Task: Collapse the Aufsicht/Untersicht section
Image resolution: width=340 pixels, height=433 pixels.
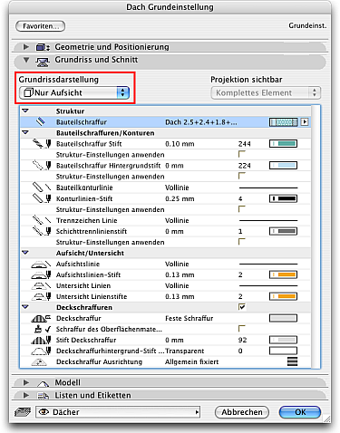Action: tap(25, 253)
